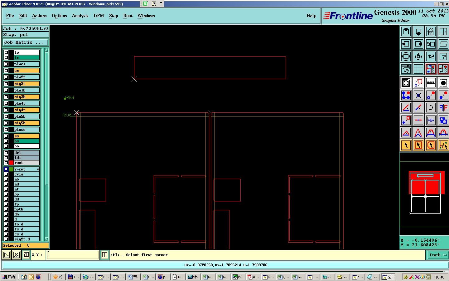Image resolution: width=449 pixels, height=281 pixels.
Task: Click the snap to intersection X icon
Action: point(418,95)
